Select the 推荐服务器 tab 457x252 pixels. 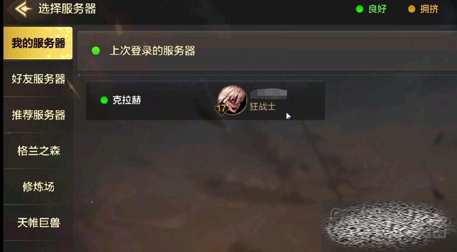(x=38, y=115)
